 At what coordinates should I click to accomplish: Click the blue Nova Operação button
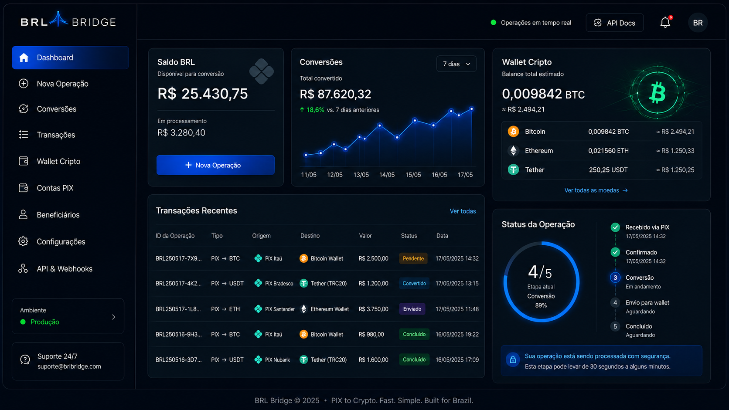pos(215,165)
